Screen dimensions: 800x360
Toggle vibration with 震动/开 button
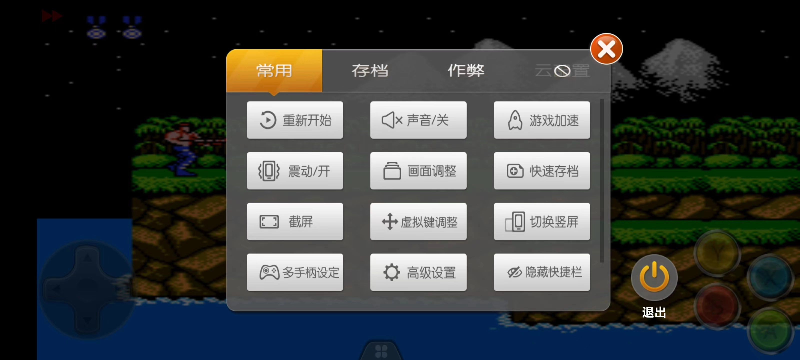pos(295,170)
